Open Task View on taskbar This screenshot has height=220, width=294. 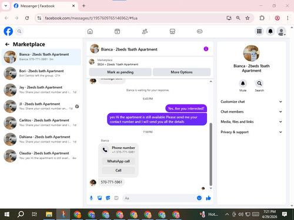pyautogui.click(x=35, y=214)
